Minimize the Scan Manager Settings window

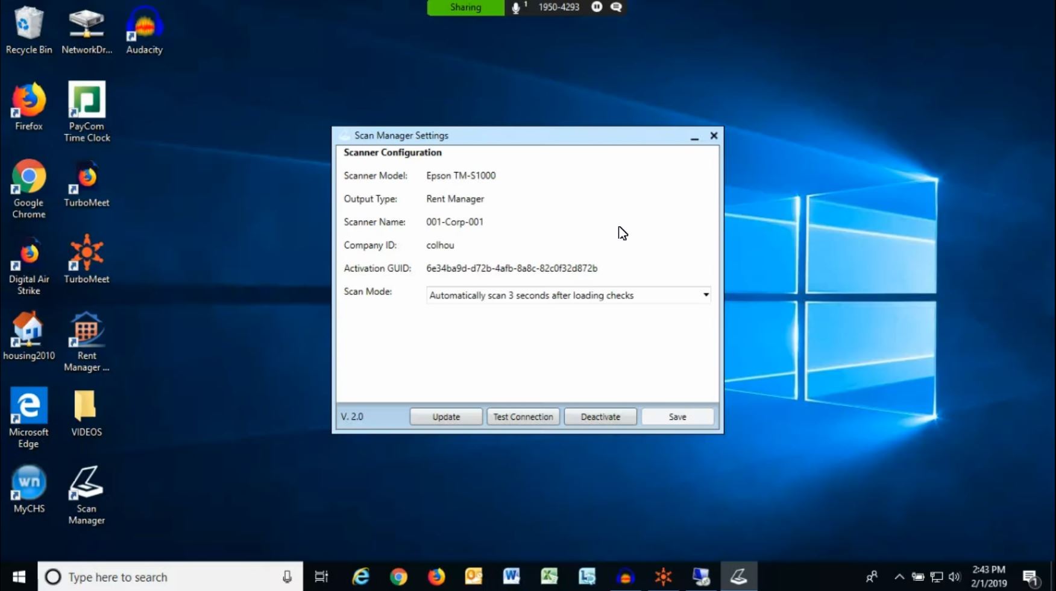694,136
